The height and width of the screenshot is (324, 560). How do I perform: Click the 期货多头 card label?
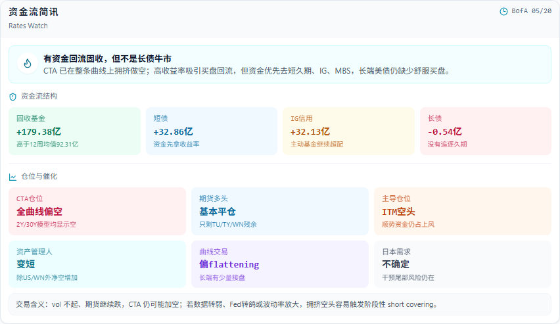pyautogui.click(x=213, y=198)
